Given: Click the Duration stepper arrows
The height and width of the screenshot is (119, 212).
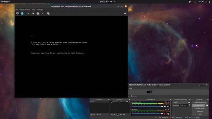Looking at the screenshot, I should click(x=189, y=105).
